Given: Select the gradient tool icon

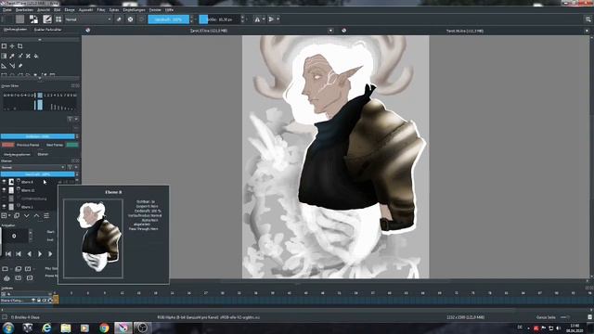Looking at the screenshot, I should [x=4, y=56].
